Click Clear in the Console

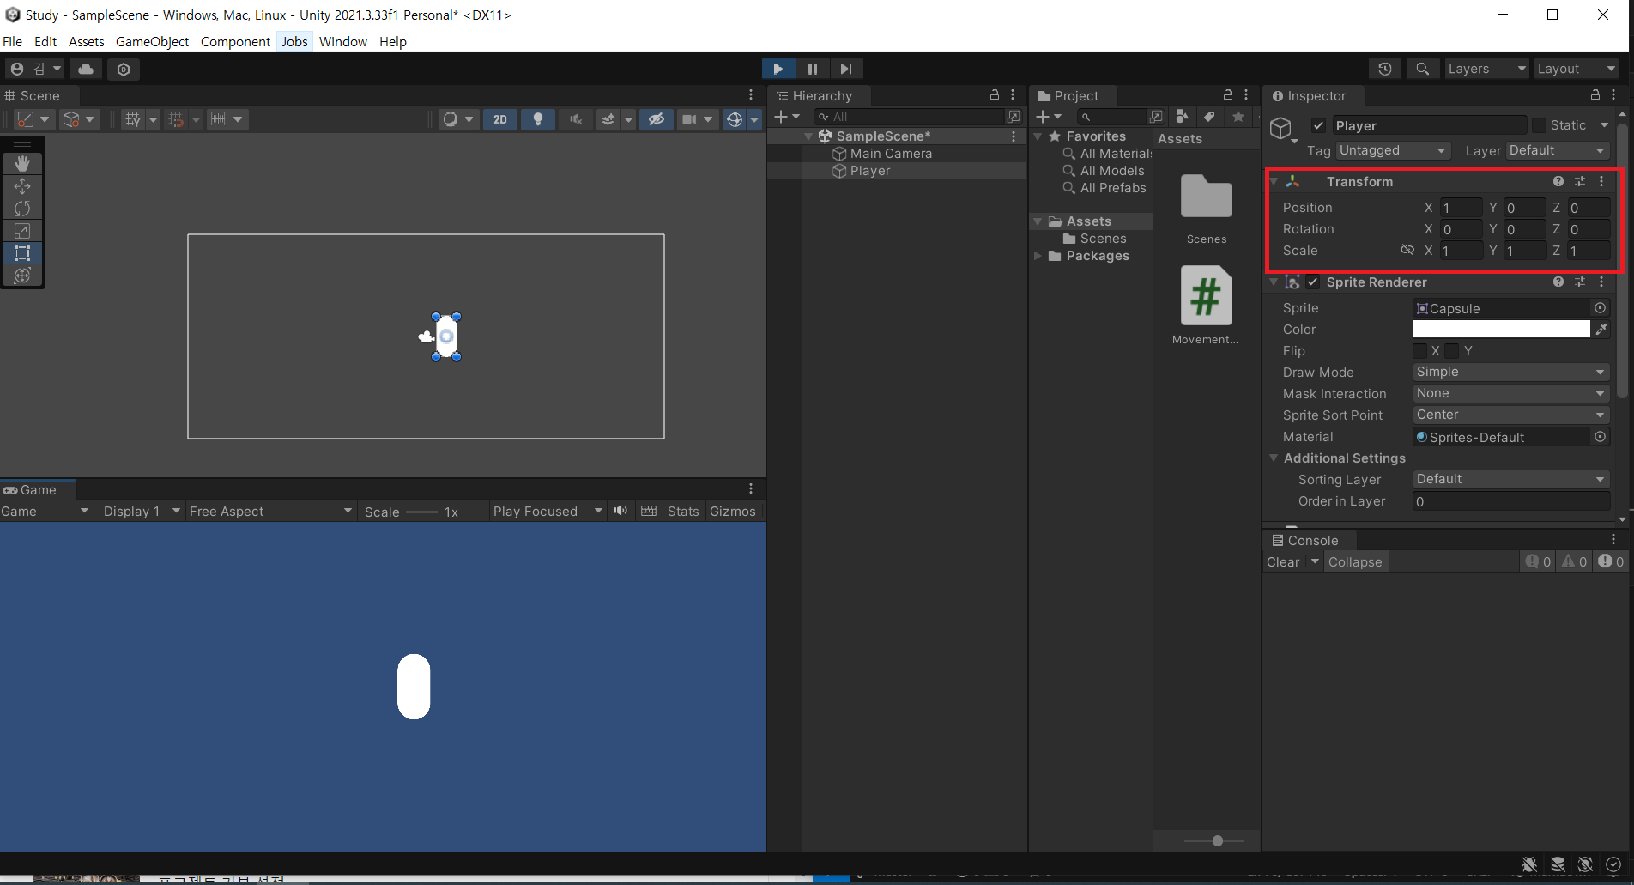pyautogui.click(x=1283, y=561)
